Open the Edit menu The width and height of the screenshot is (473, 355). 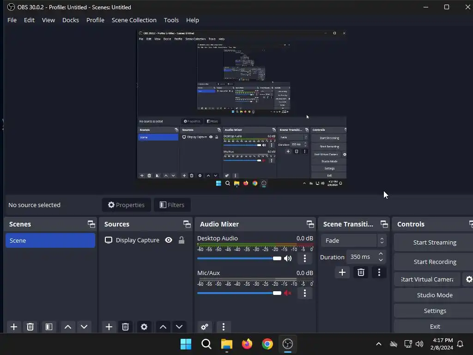[29, 20]
